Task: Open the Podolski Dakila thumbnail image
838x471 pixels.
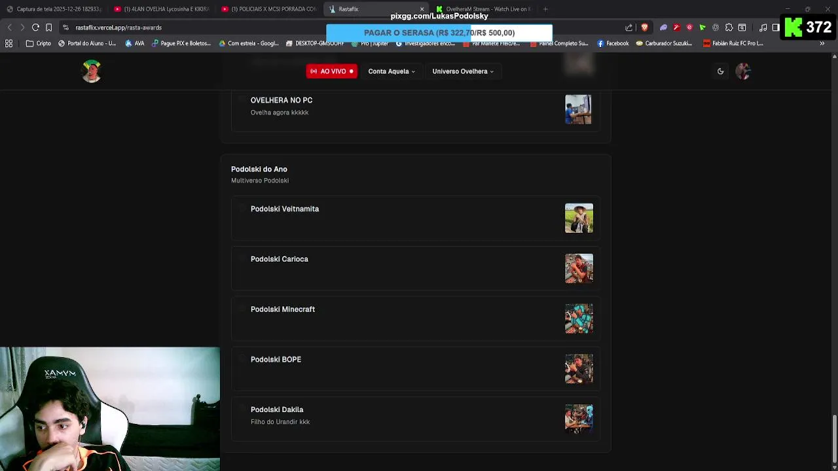Action: [579, 419]
